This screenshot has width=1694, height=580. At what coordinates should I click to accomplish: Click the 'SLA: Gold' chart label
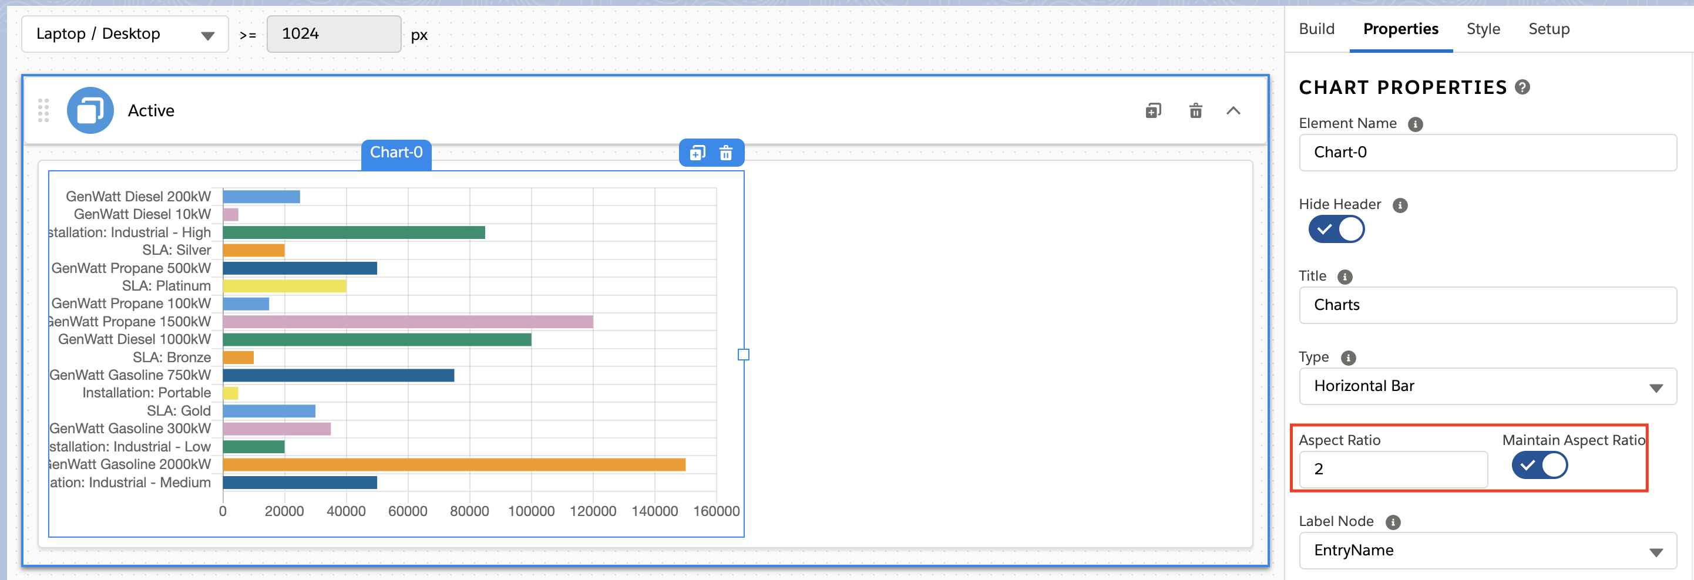point(179,411)
